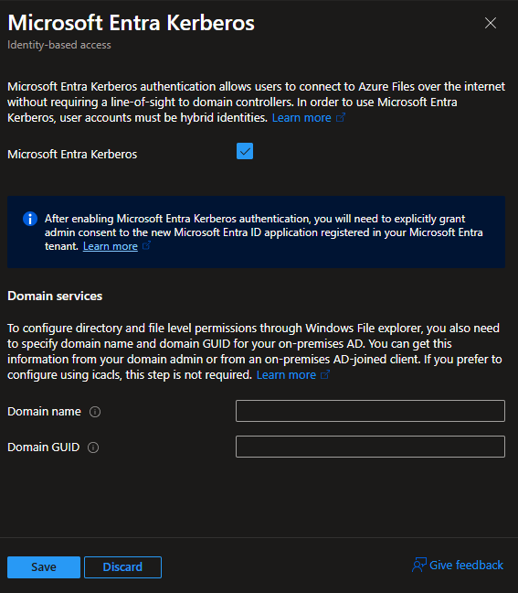Screen dimensions: 518x593
Task: Click external link icon after hybrid identities text
Action: tap(341, 117)
